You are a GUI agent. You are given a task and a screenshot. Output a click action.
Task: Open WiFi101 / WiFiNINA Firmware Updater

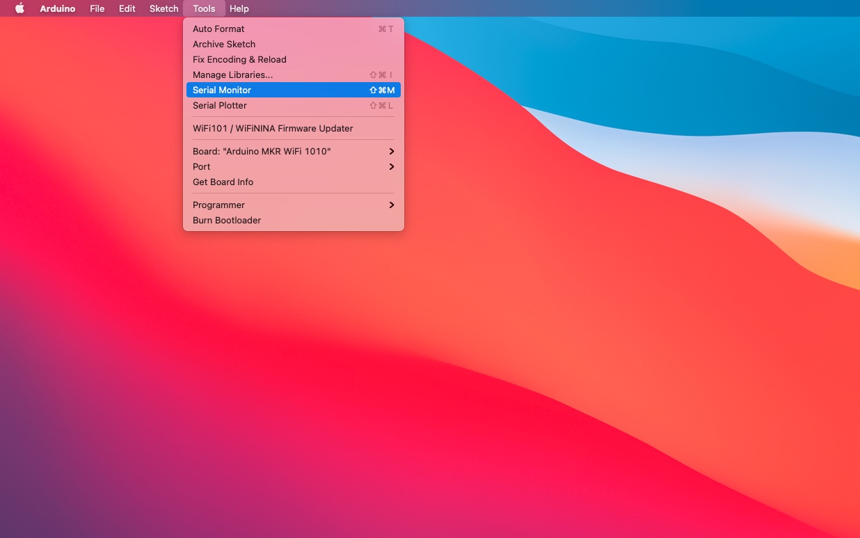point(273,128)
